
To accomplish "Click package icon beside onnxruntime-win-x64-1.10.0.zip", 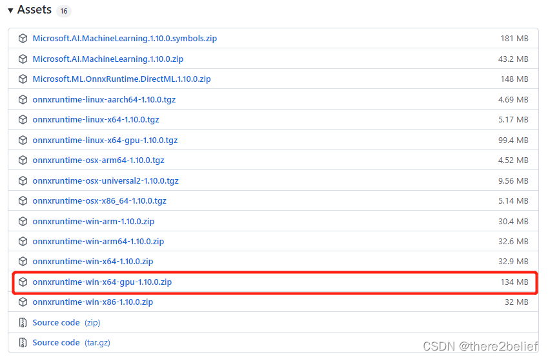I will click(x=23, y=262).
